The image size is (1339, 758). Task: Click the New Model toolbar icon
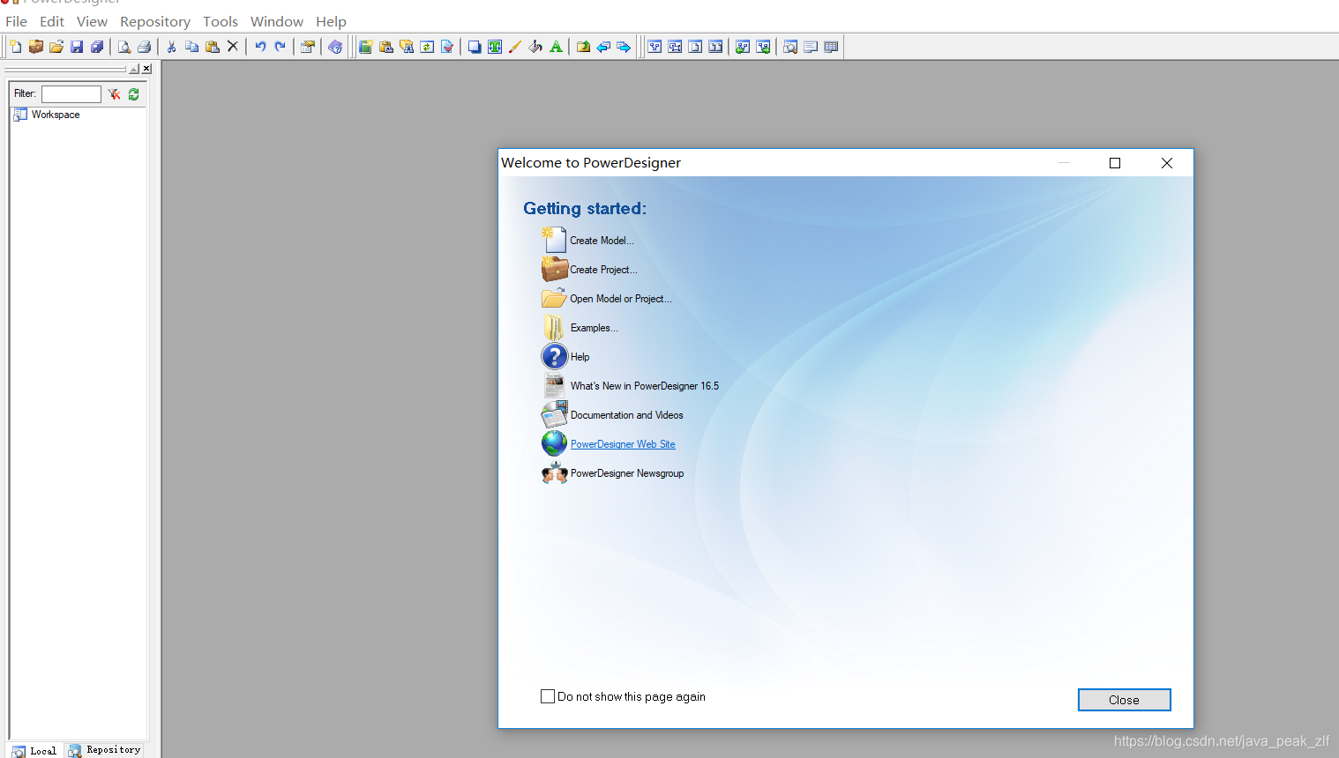[16, 47]
